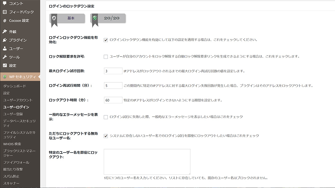Click the Feedback form icon in sidebar
The height and width of the screenshot is (188, 335).
click(x=5, y=12)
